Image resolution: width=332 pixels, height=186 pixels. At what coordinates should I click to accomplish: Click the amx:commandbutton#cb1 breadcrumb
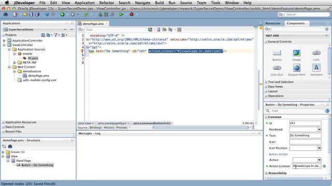tap(152, 123)
